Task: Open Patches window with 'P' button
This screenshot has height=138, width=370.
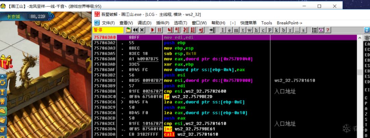Action: tap(270, 30)
